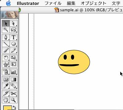
Task: Click the right eye of the face
Action: (x=73, y=57)
